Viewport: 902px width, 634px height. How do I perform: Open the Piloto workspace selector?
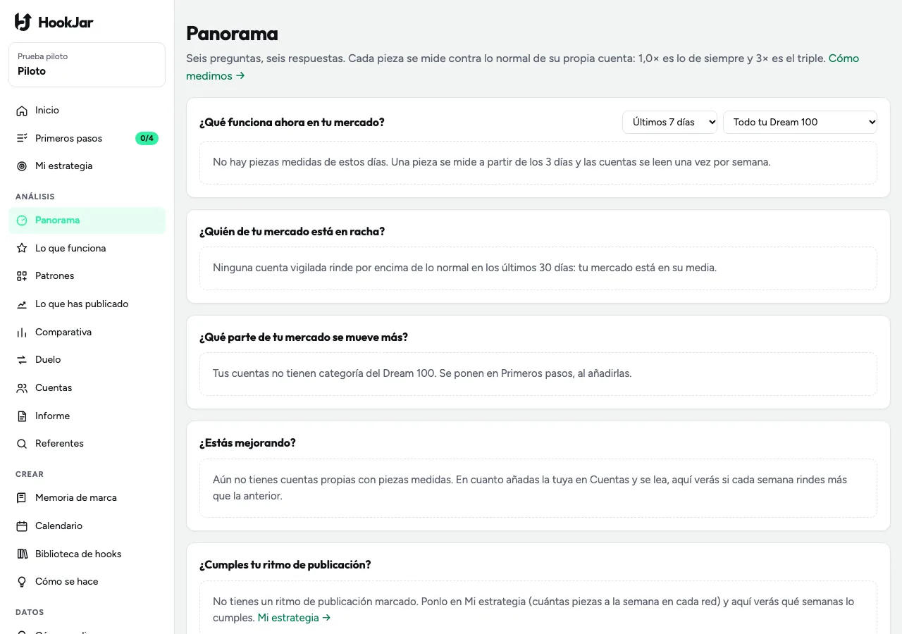[87, 65]
